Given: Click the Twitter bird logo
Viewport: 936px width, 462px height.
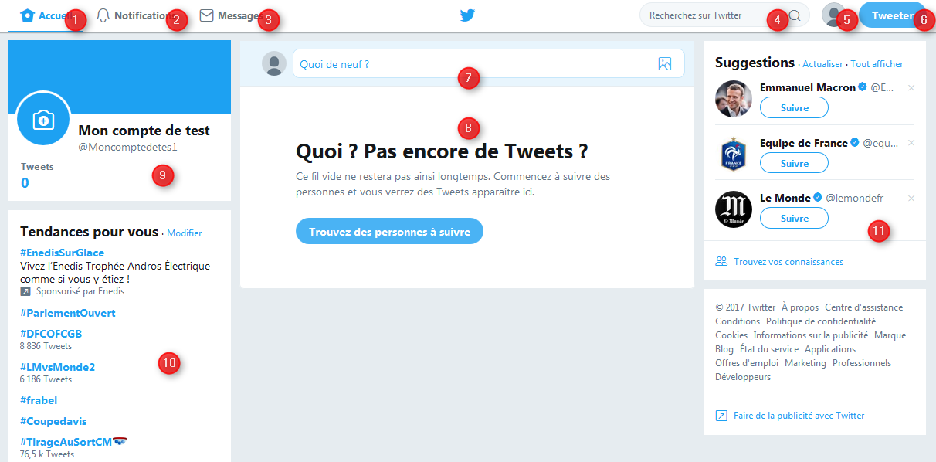Looking at the screenshot, I should click(467, 15).
